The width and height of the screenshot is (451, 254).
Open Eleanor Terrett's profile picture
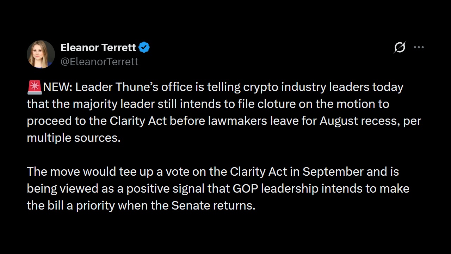41,54
